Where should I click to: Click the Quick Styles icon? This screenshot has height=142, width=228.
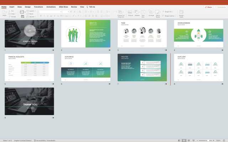(x=158, y=12)
